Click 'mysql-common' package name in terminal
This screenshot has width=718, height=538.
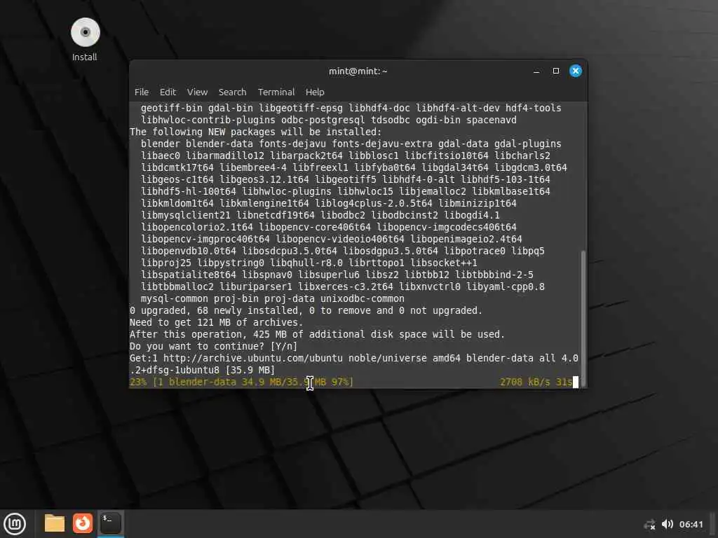(175, 298)
